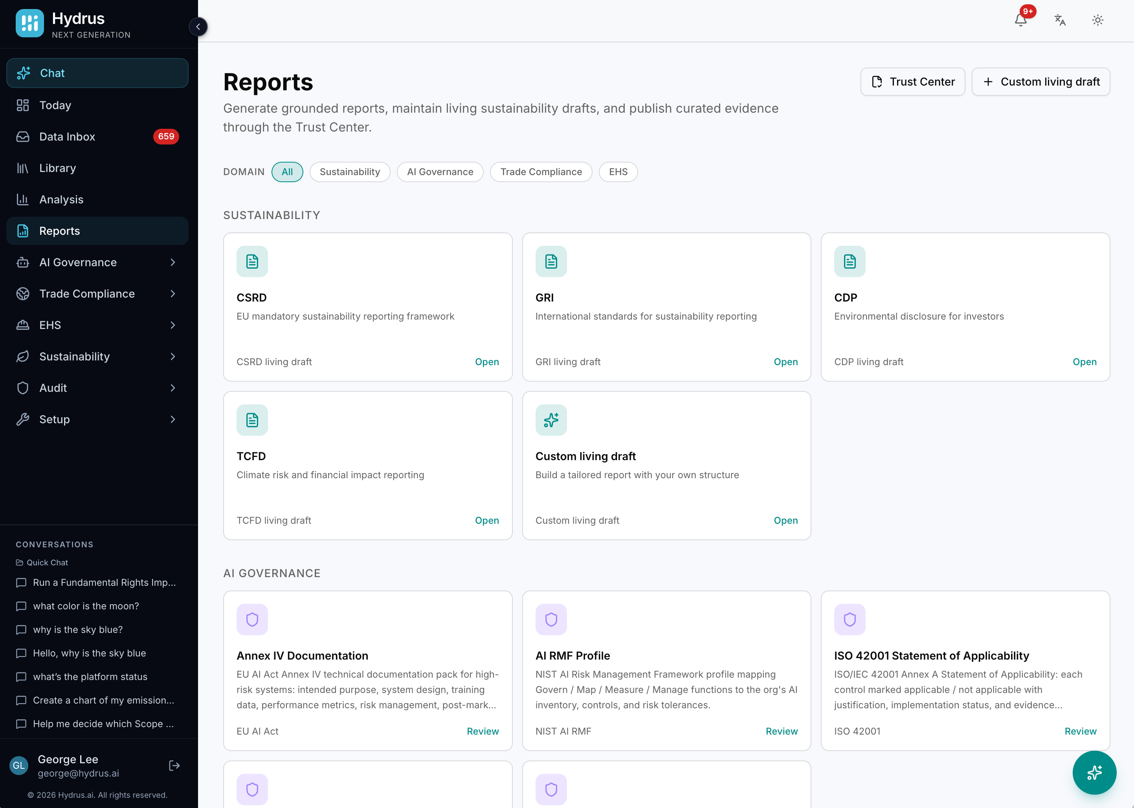
Task: Click the AI Governance robot icon in sidebar
Action: tap(23, 262)
